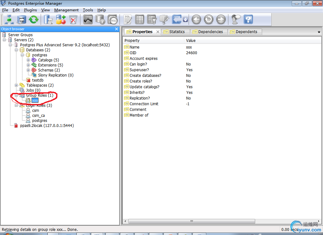Expand the Schemas (2) node
Image resolution: width=323 pixels, height=235 pixels.
click(28, 70)
